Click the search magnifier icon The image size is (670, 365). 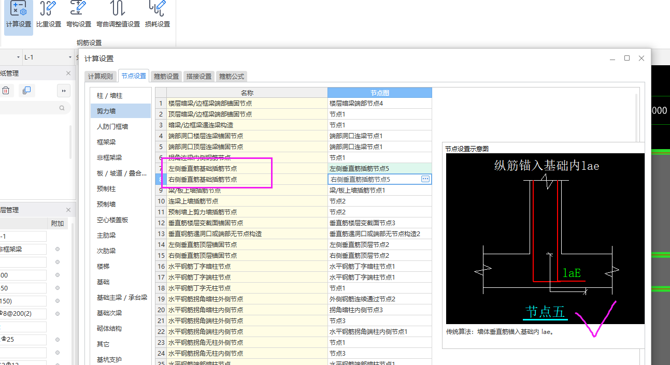click(62, 108)
